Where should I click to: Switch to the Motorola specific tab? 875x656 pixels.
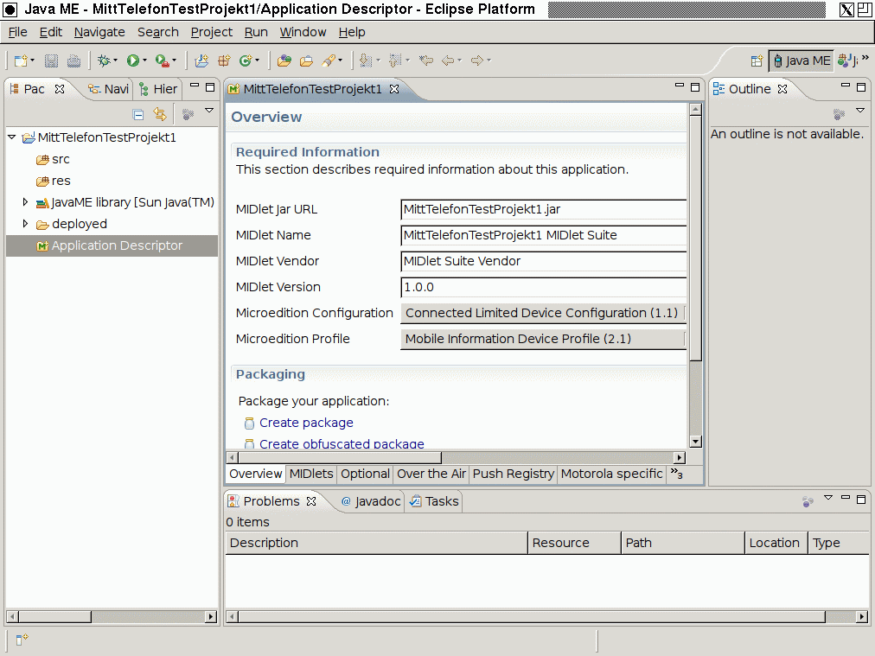[611, 474]
